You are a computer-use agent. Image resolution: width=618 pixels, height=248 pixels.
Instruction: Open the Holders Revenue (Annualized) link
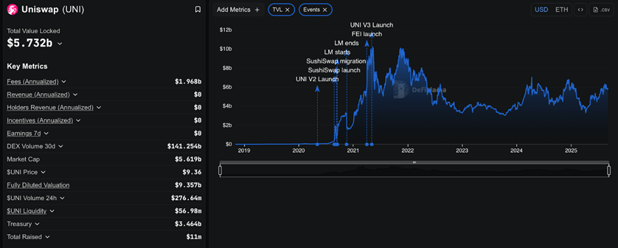(x=50, y=108)
